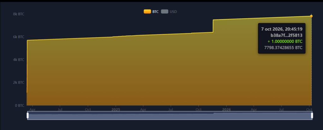Click transaction hash b38a7f...2f5813 in tooltip
The width and height of the screenshot is (323, 130).
[x=286, y=35]
